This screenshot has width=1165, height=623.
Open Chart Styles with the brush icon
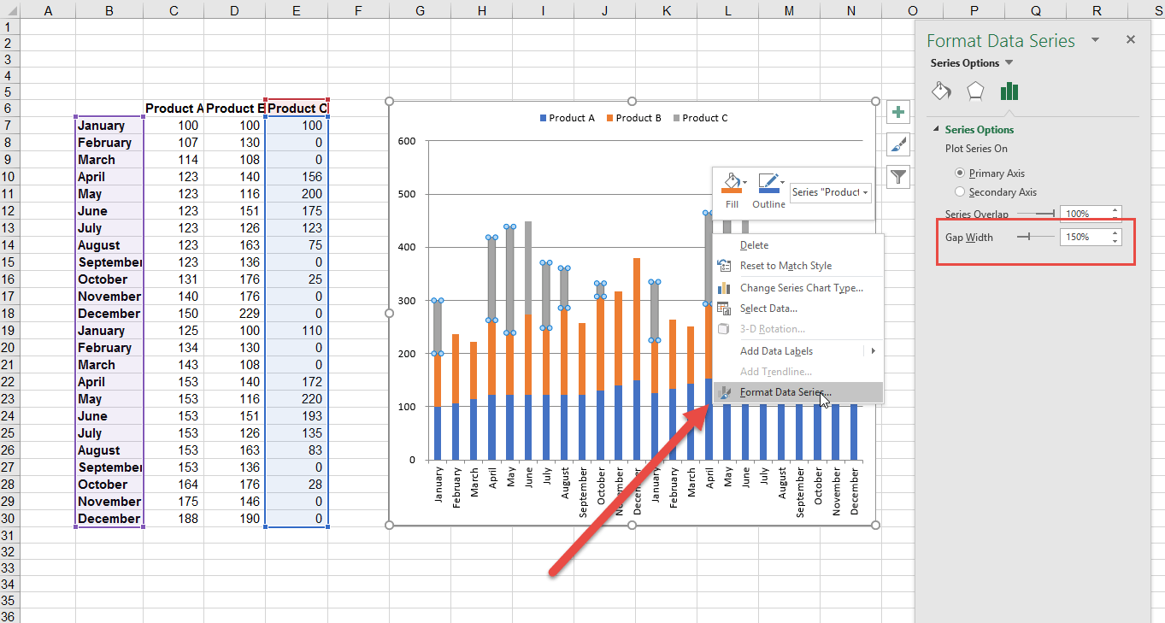(897, 144)
